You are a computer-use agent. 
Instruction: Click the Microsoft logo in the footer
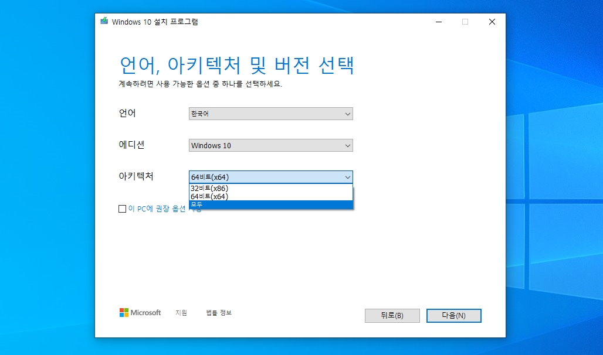(140, 313)
